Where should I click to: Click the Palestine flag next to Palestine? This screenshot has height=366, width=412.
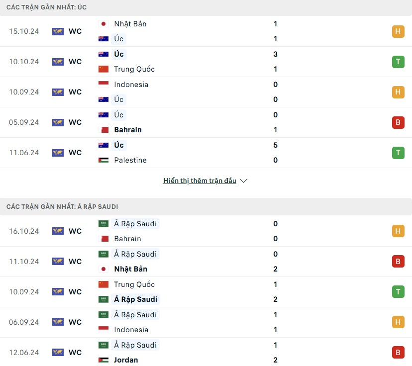pyautogui.click(x=103, y=160)
